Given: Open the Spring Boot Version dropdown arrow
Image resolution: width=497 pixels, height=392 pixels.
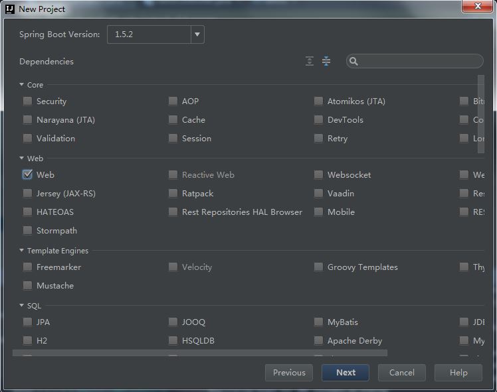Looking at the screenshot, I should click(197, 34).
